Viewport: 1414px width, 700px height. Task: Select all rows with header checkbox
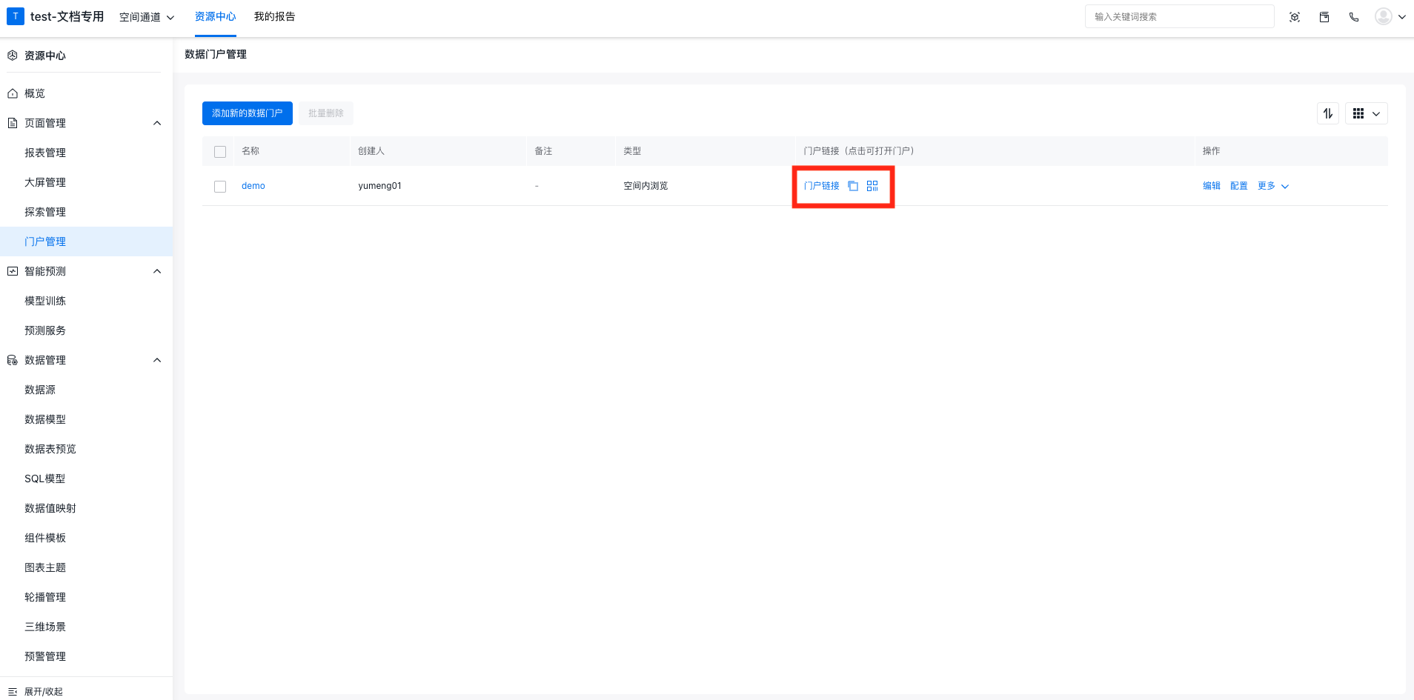[220, 152]
